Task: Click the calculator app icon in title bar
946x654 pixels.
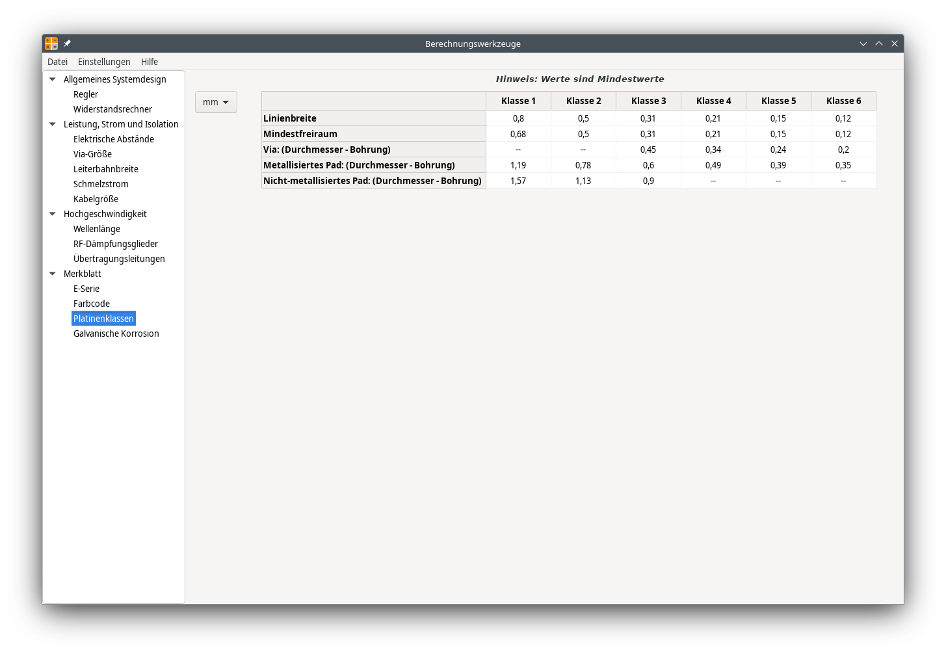Action: [51, 44]
